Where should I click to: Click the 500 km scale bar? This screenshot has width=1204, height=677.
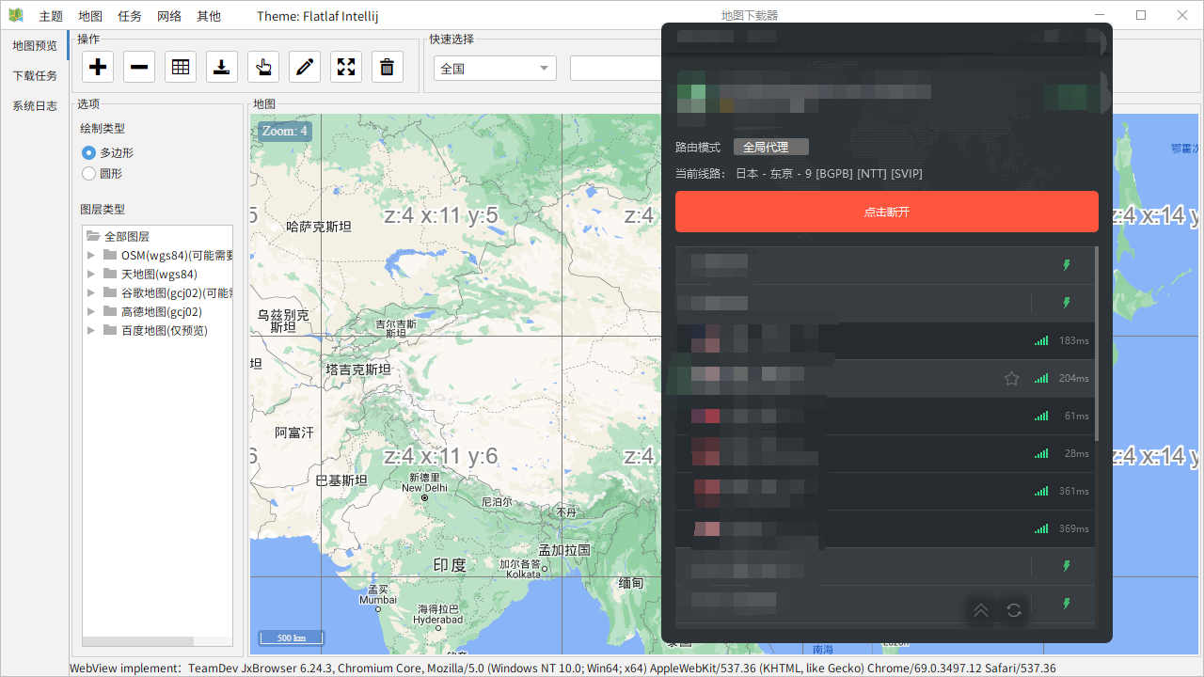pos(292,638)
